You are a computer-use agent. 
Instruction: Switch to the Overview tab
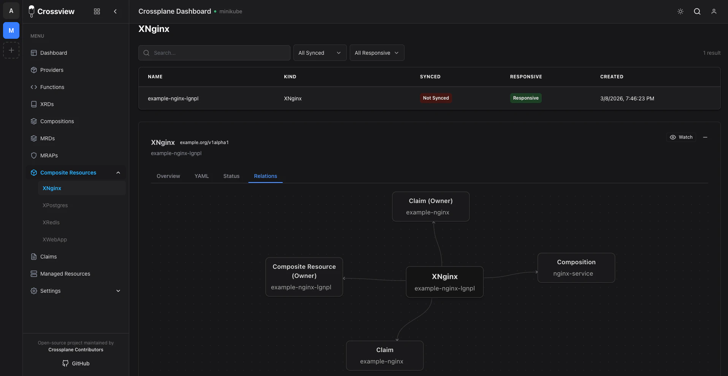click(168, 176)
